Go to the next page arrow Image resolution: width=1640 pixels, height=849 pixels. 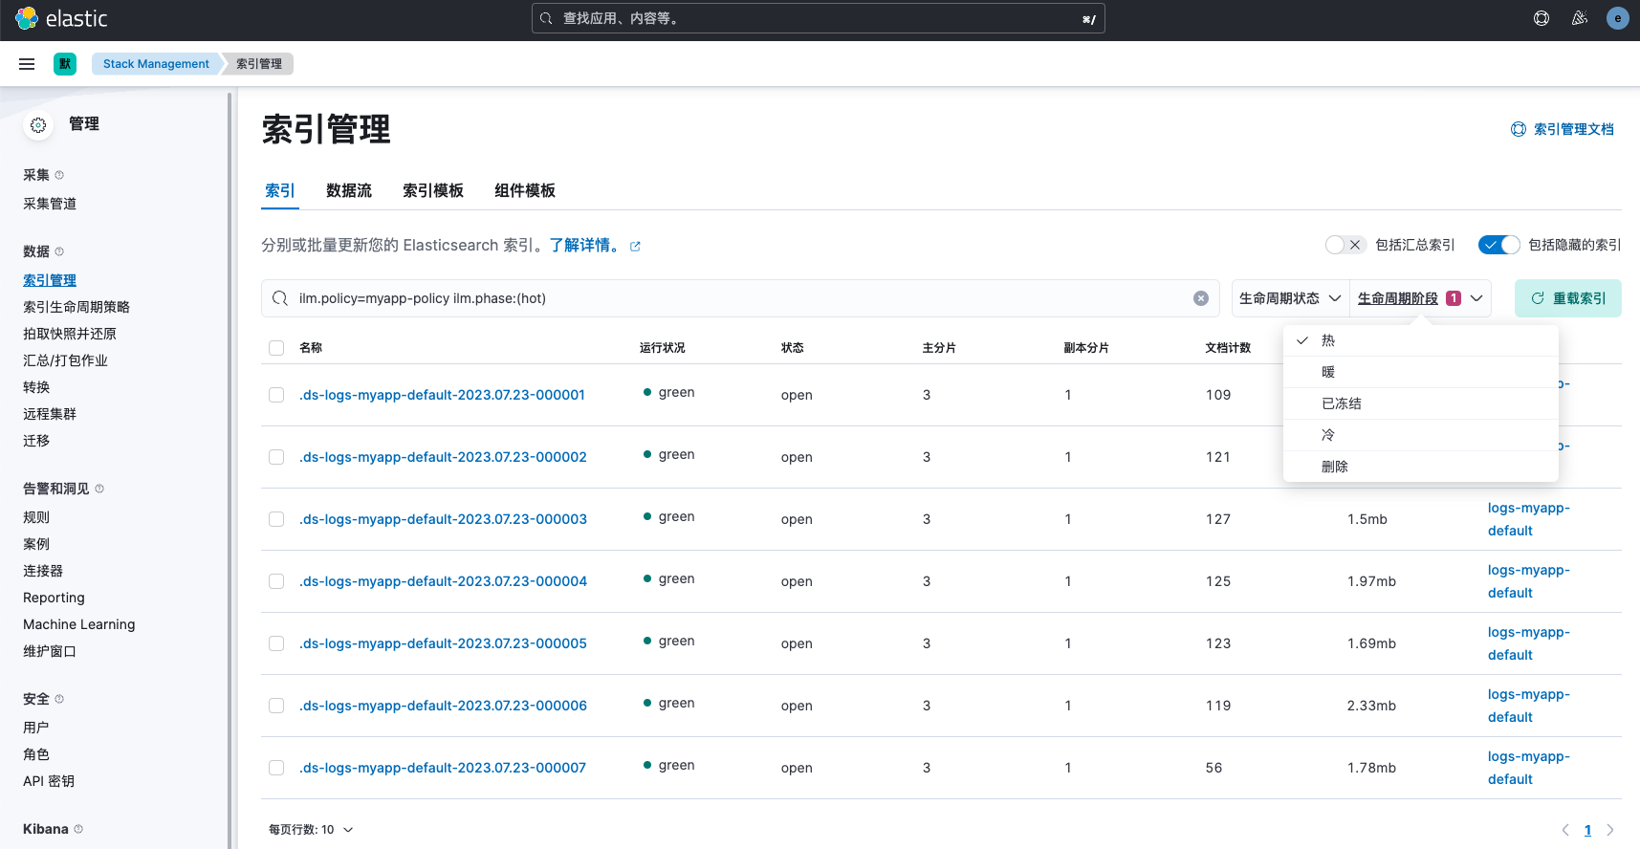coord(1610,830)
